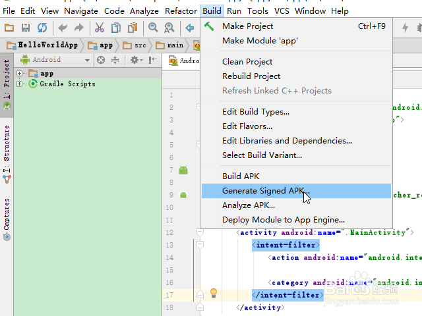Click the Cut scissors icon
422x316 pixels.
(100, 28)
